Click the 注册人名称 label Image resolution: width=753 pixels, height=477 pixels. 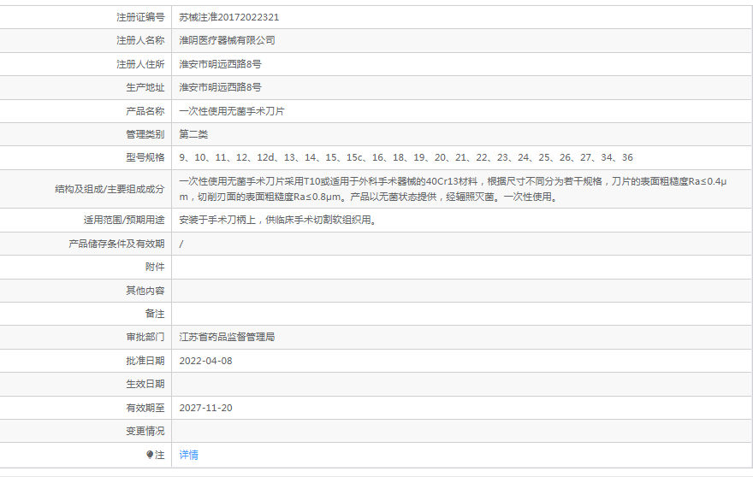(x=140, y=40)
